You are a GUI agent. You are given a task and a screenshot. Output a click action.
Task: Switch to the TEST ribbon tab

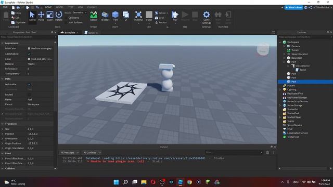pyautogui.click(x=71, y=7)
